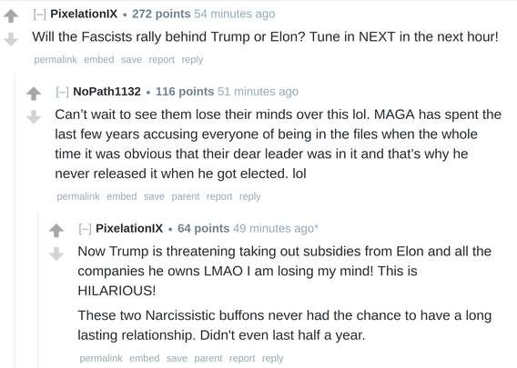Open NoPath1132's user profile
The height and width of the screenshot is (368, 517).
[106, 92]
